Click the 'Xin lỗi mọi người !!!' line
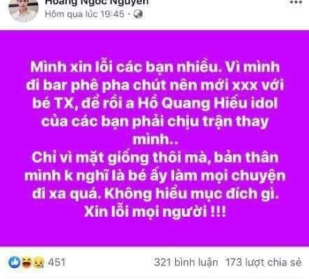The width and height of the screenshot is (309, 279). (x=155, y=211)
